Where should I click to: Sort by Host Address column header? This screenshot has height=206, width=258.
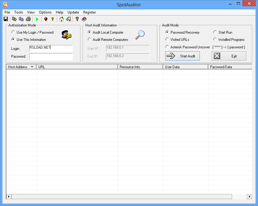pos(21,67)
